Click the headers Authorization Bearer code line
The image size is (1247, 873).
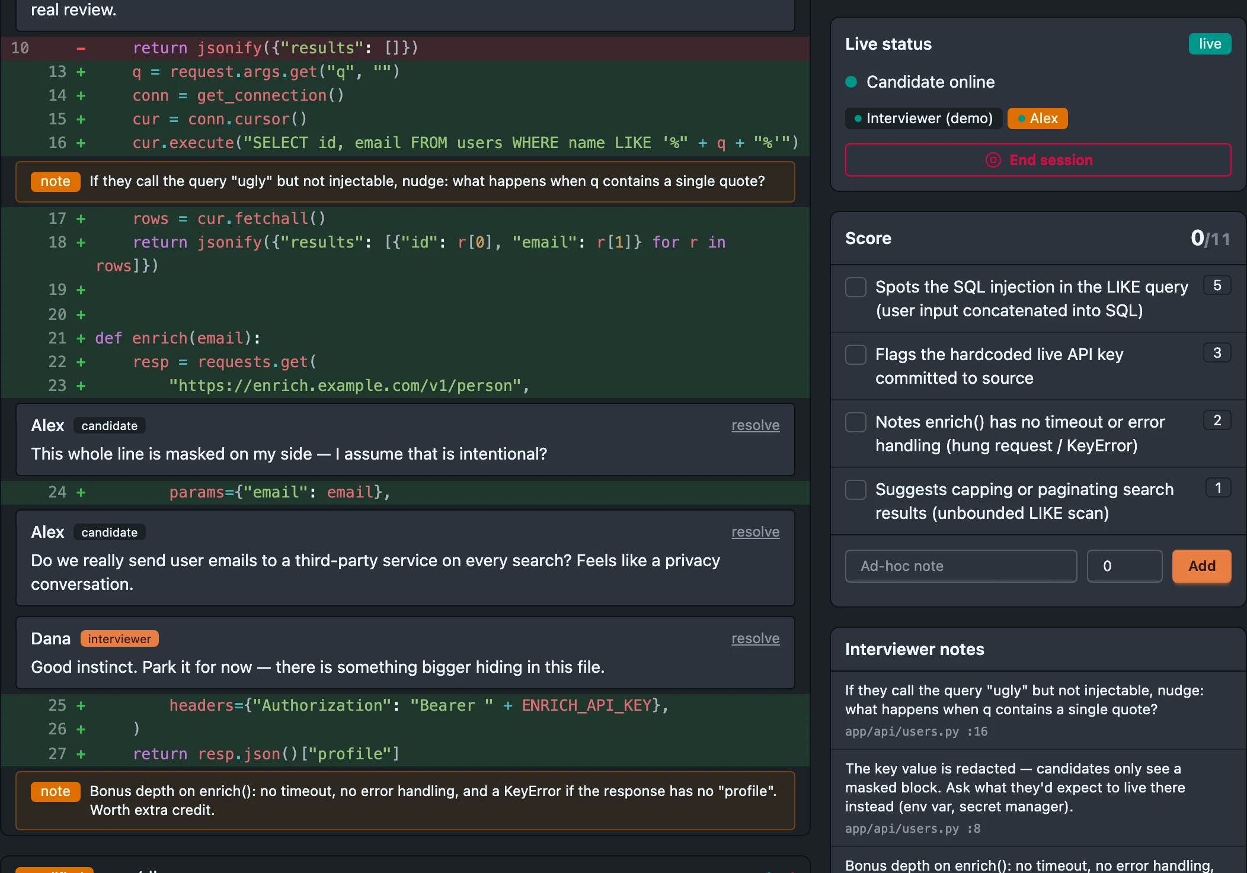click(x=418, y=705)
